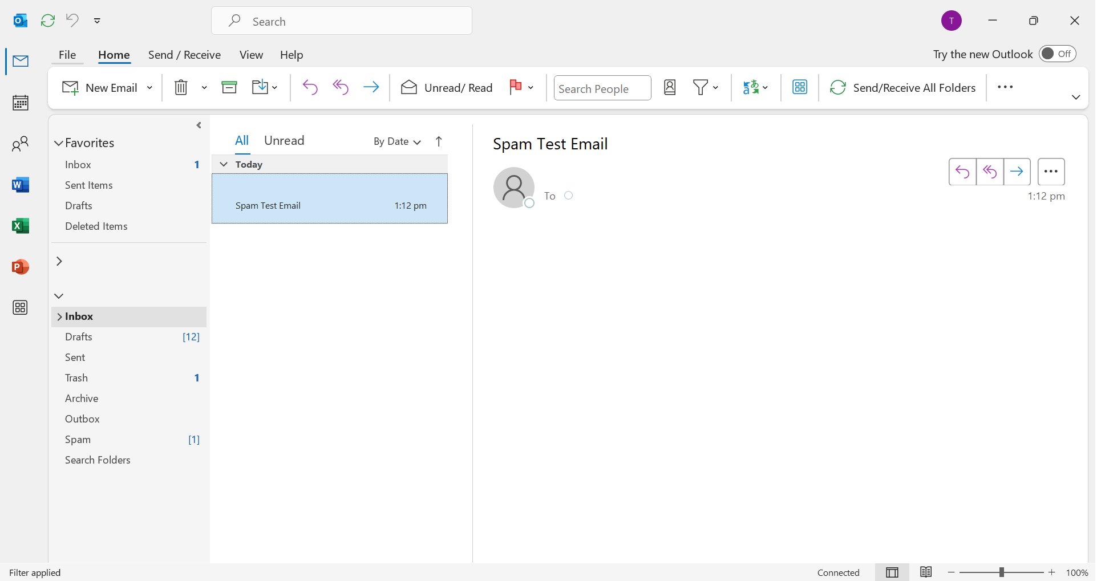Open the More Apps grid icon
Image resolution: width=1097 pixels, height=581 pixels.
(21, 308)
